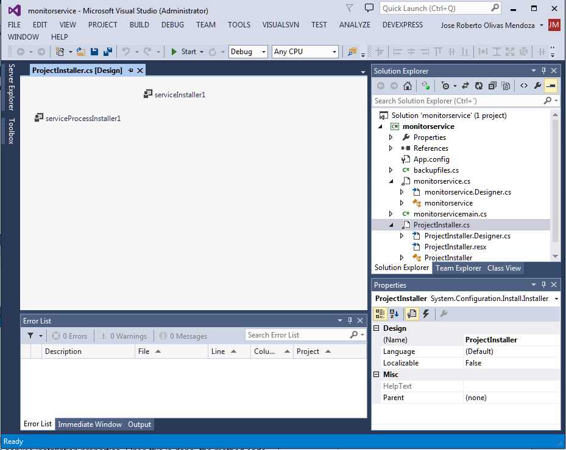
Task: Click the Solution Explorer Home icon
Action: point(408,86)
